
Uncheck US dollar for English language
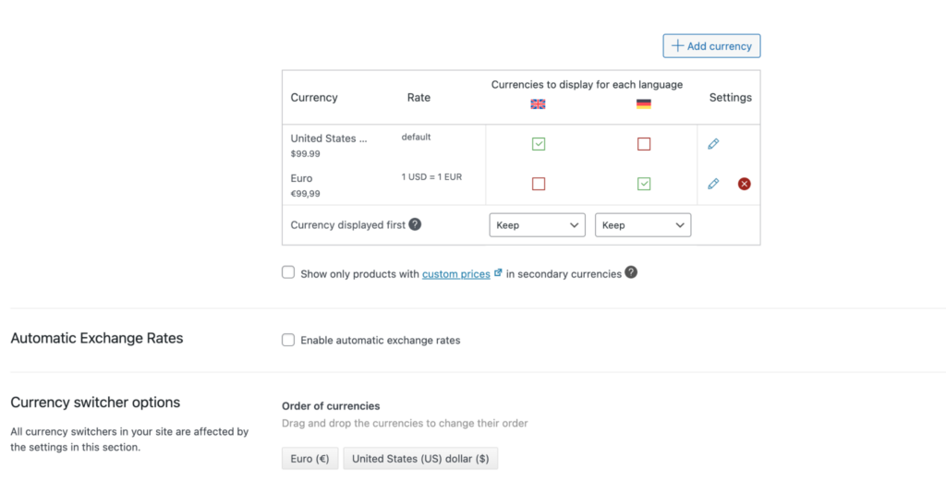point(539,144)
